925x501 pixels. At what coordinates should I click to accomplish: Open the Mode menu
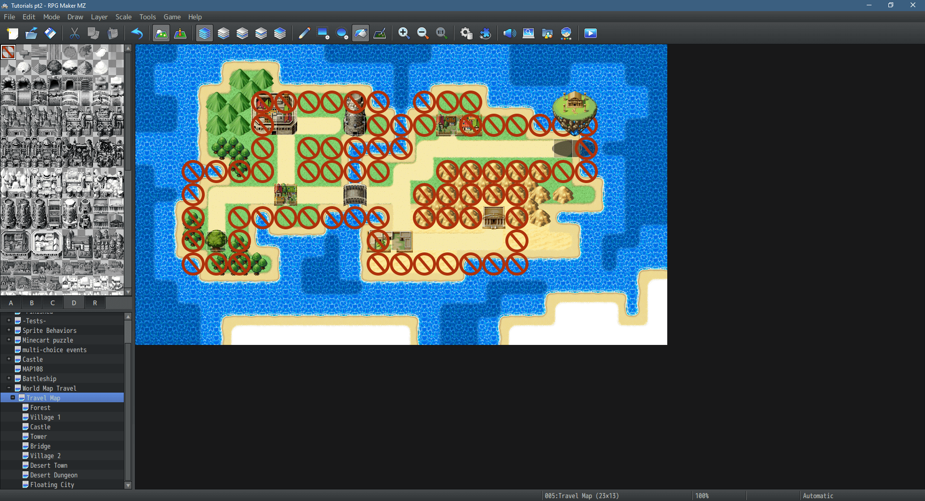click(x=52, y=17)
